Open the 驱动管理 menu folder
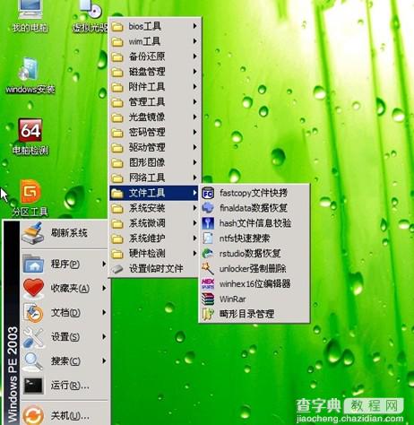The width and height of the screenshot is (414, 425). (x=154, y=148)
